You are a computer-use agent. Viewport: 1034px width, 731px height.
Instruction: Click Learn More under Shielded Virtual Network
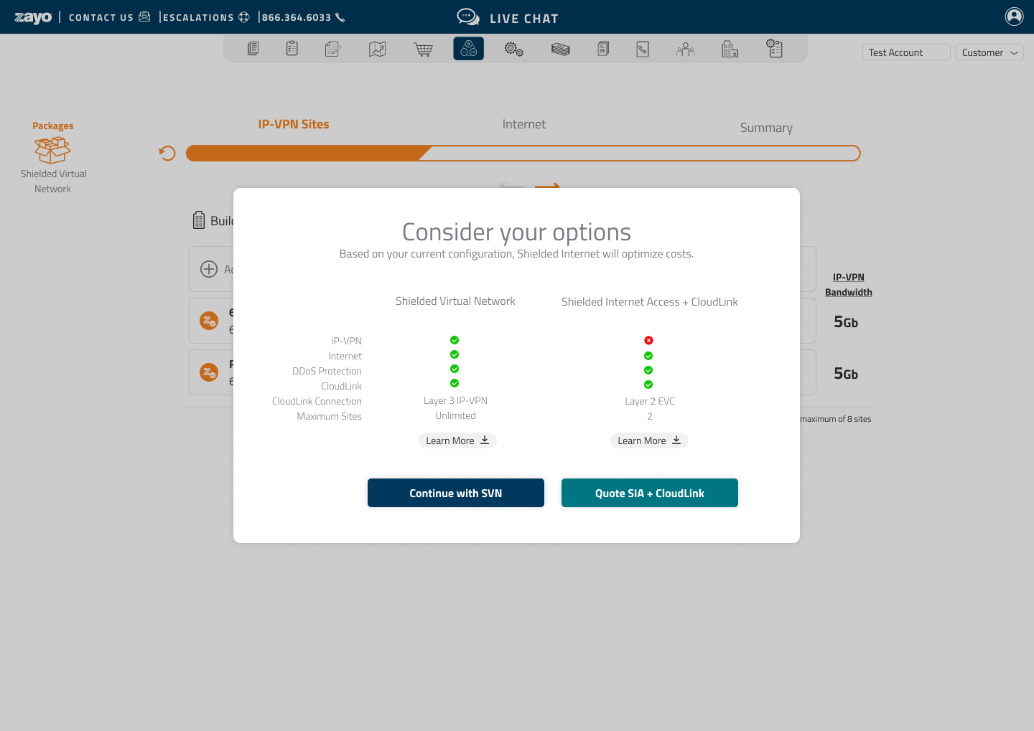point(457,440)
